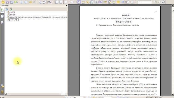Click the search field in the toolbar

coord(145,2)
